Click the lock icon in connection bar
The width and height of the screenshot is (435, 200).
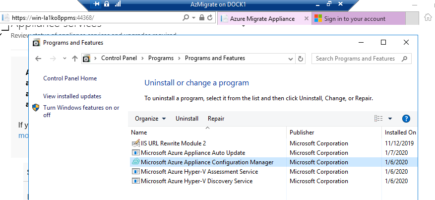click(107, 4)
